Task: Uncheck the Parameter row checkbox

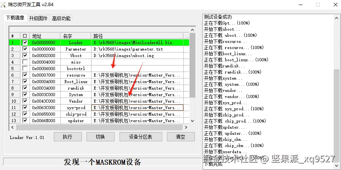Action: 25,49
